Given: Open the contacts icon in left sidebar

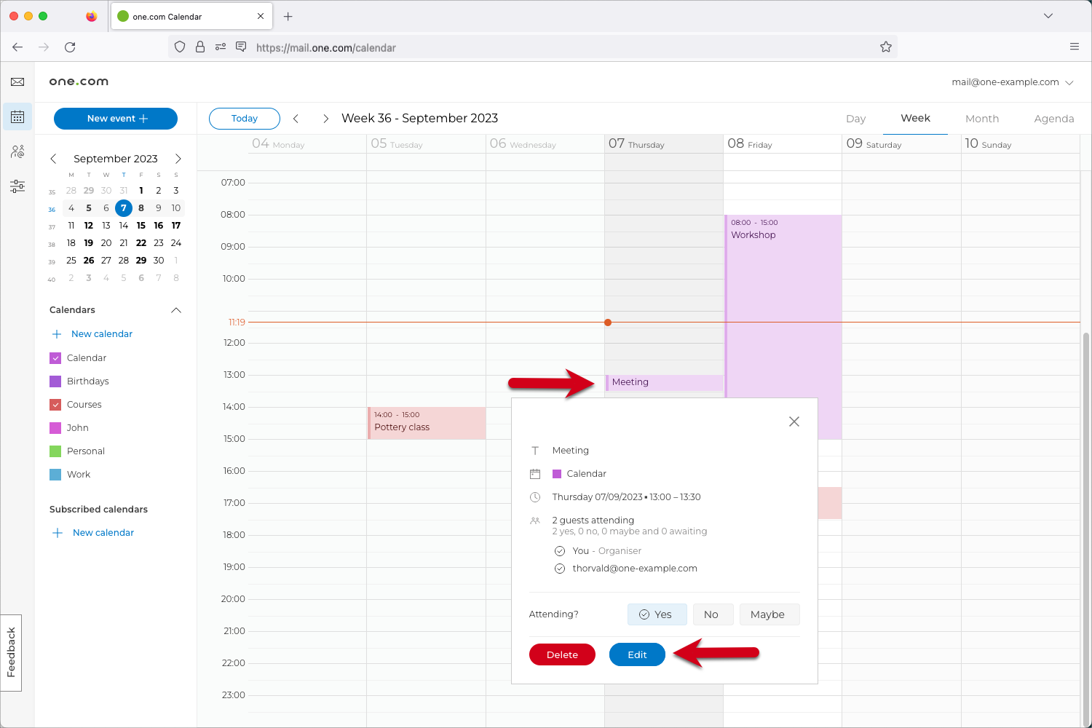Looking at the screenshot, I should [17, 151].
